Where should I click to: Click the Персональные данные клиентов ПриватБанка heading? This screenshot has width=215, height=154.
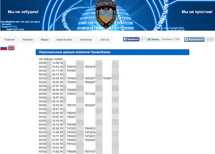pyautogui.click(x=75, y=52)
